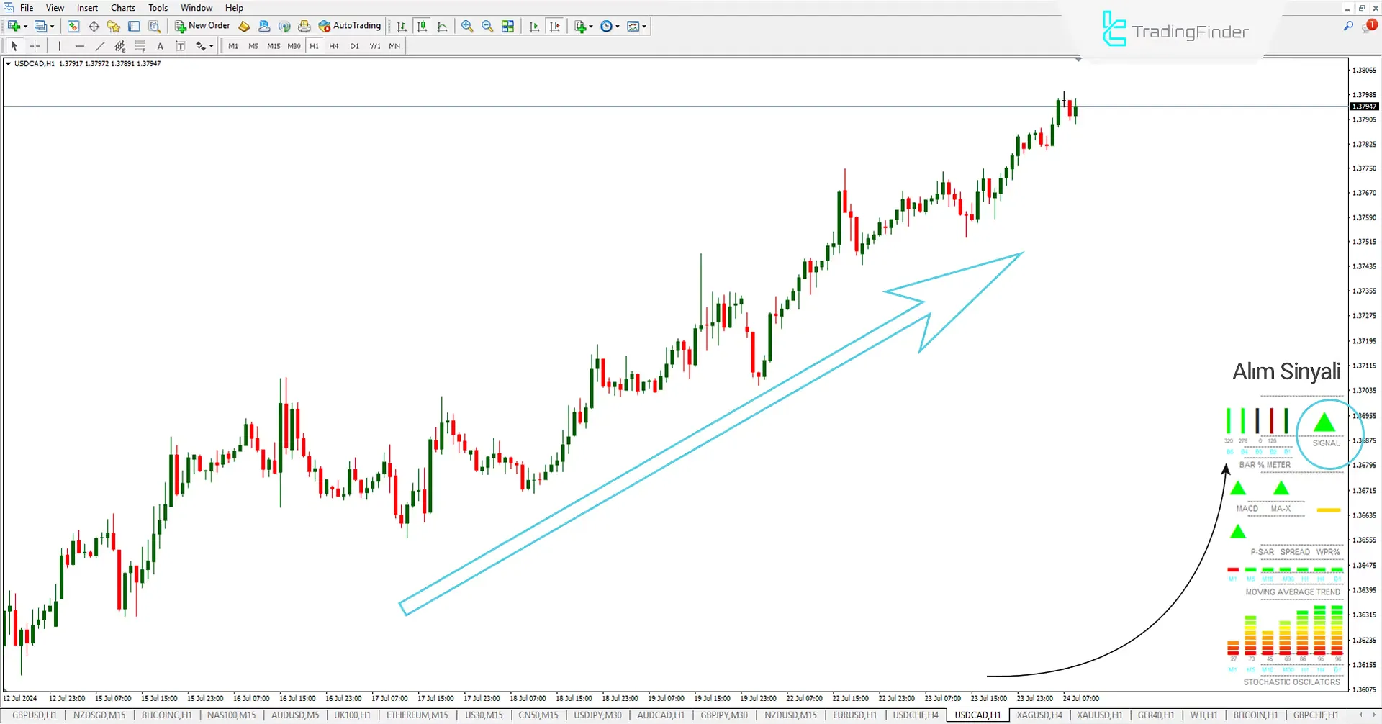The width and height of the screenshot is (1382, 724).
Task: Toggle AutoTrading on
Action: point(350,26)
